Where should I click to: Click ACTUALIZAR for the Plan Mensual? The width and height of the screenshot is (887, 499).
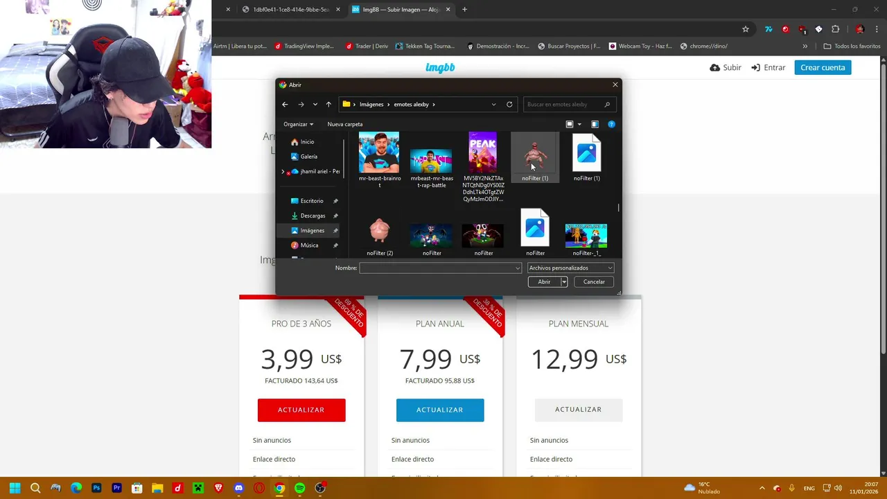point(579,410)
